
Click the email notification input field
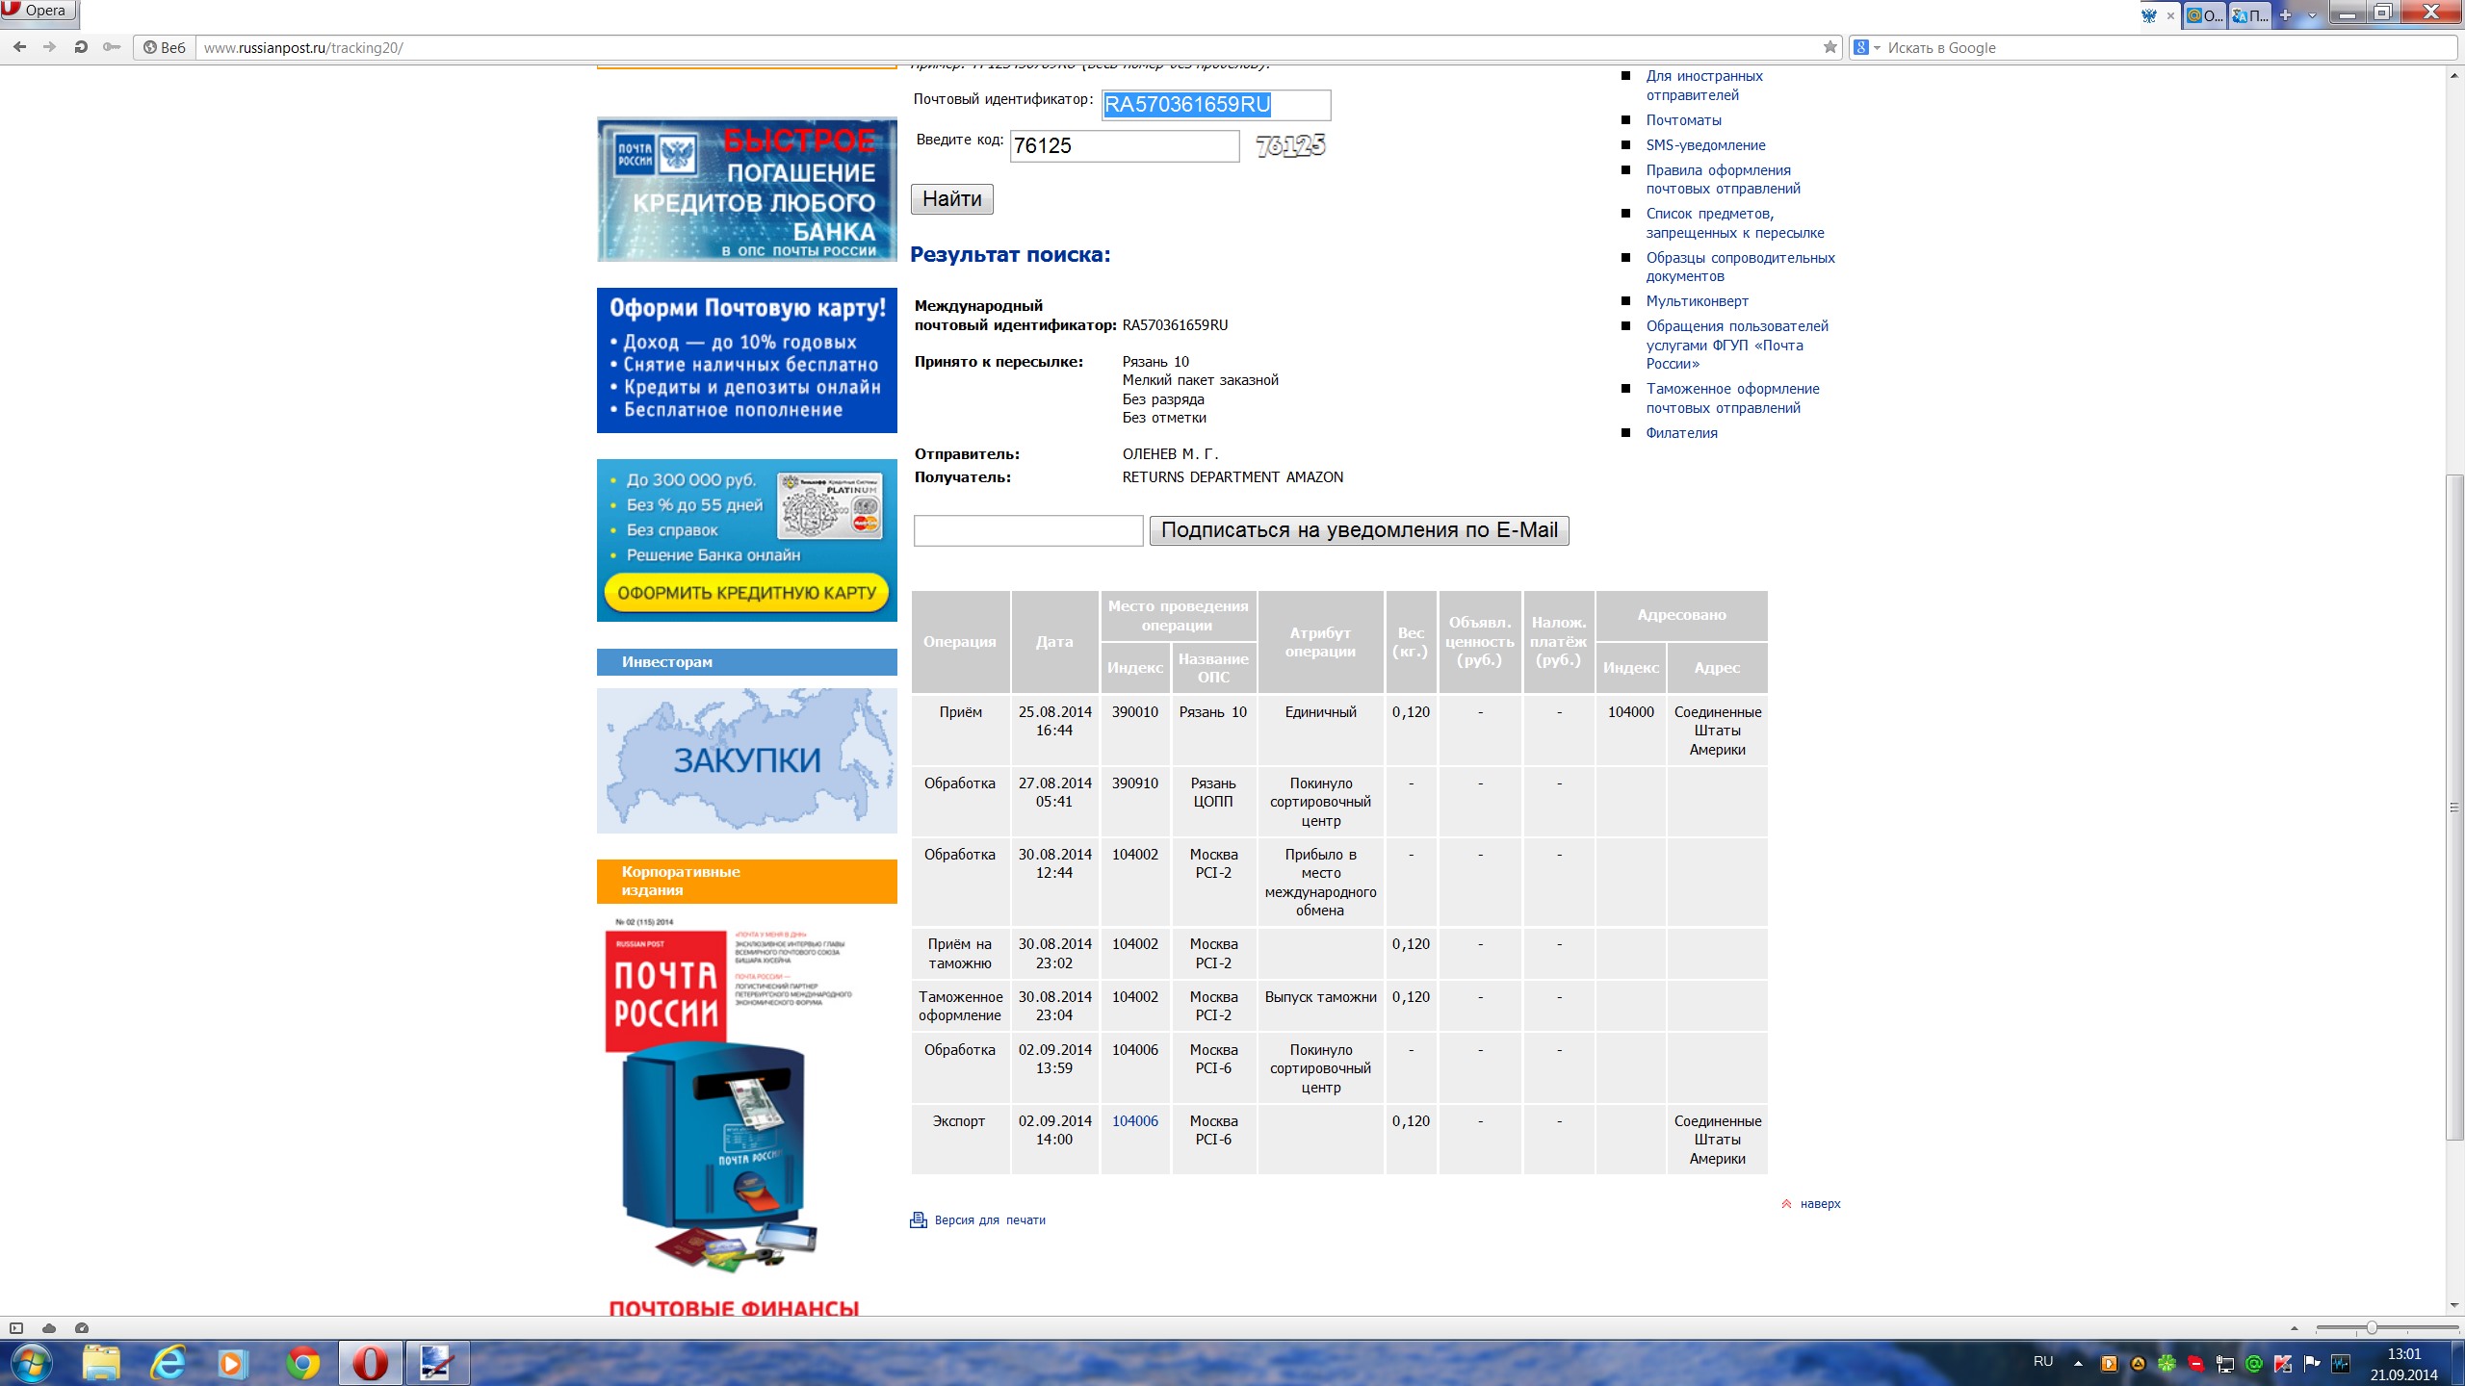click(1027, 530)
